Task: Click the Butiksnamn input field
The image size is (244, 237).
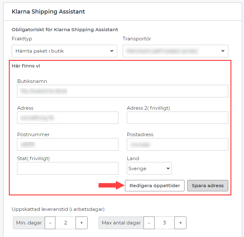Action: coord(122,91)
